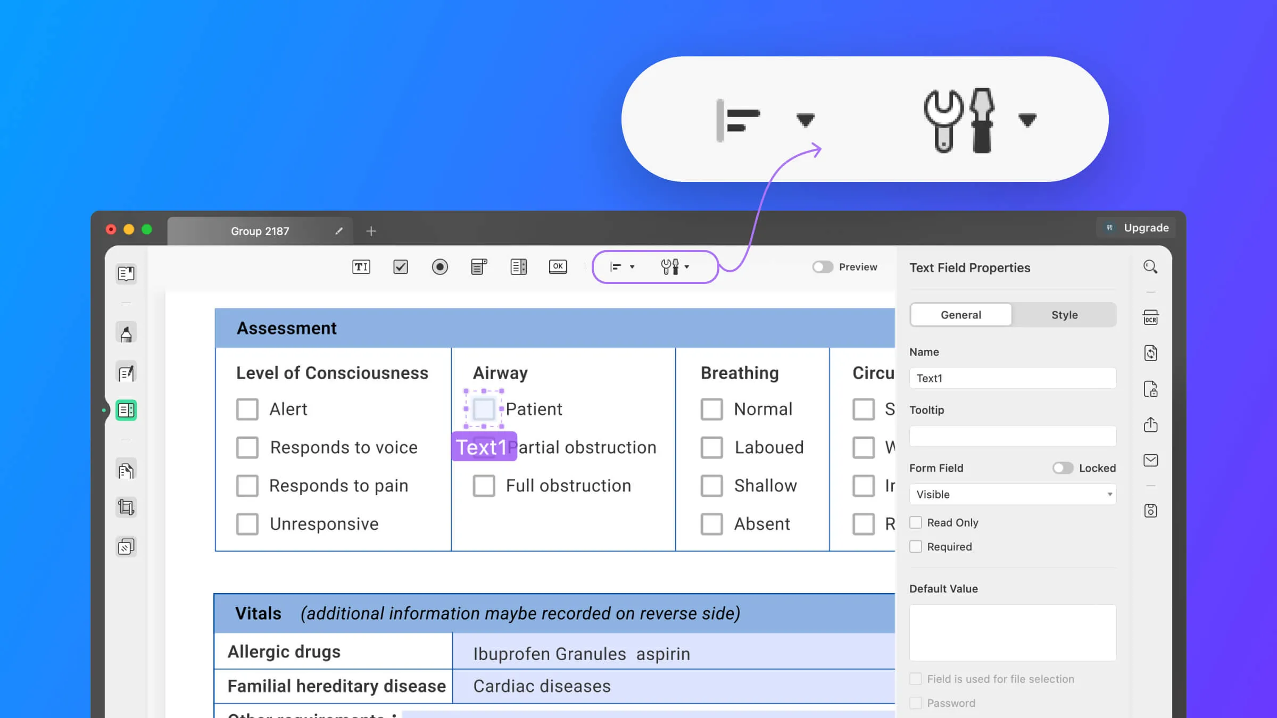Expand the Form Field visibility dropdown
The image size is (1277, 718).
pos(1109,494)
